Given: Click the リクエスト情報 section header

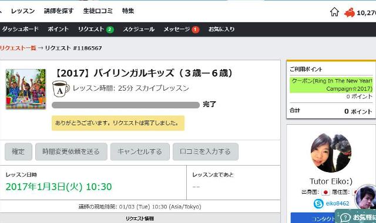Looking at the screenshot, I should [x=140, y=218].
